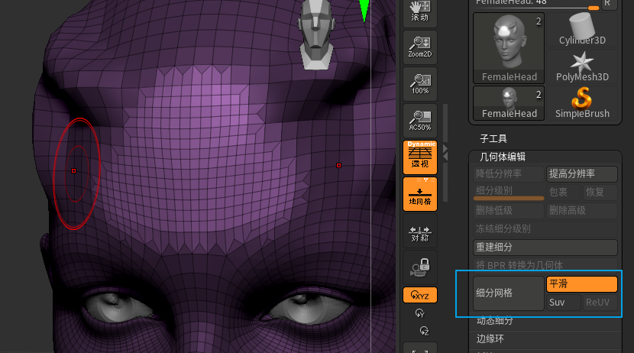Toggle Dynamic 透视 perspective mode
Image resolution: width=634 pixels, height=353 pixels.
[x=419, y=157]
